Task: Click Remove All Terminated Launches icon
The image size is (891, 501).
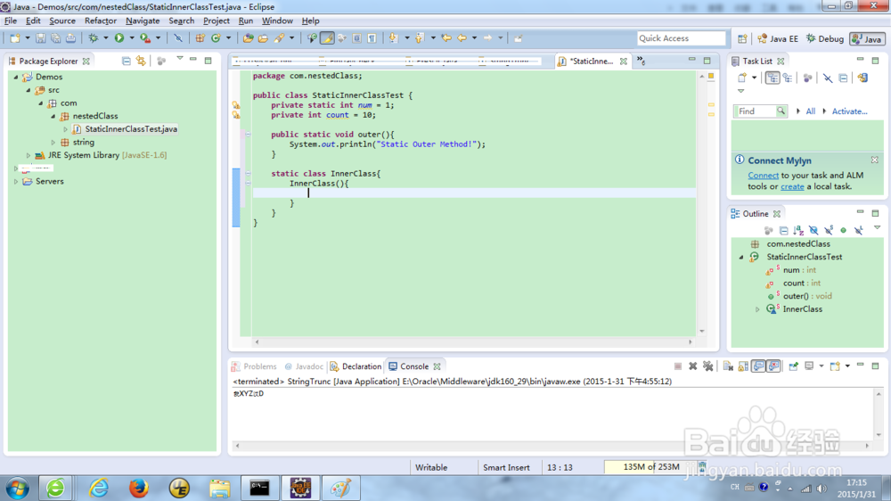Action: (708, 366)
